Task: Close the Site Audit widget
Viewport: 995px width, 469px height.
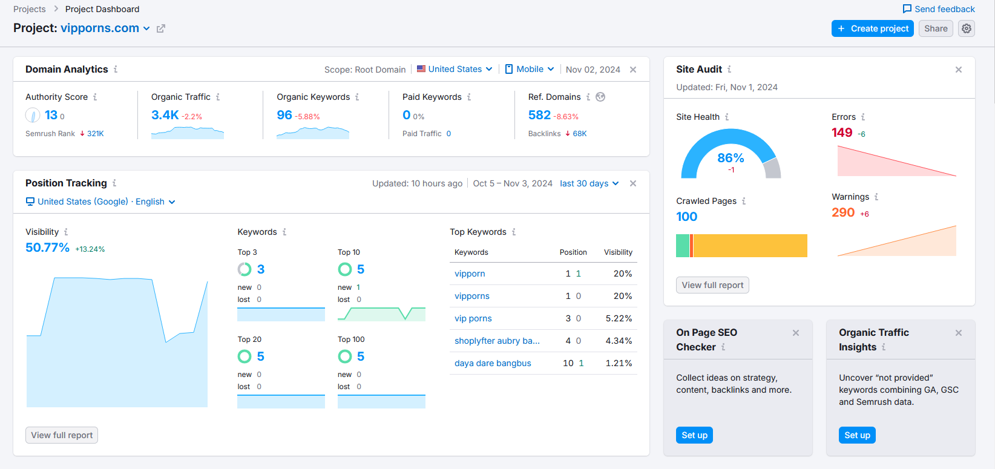Action: 959,70
